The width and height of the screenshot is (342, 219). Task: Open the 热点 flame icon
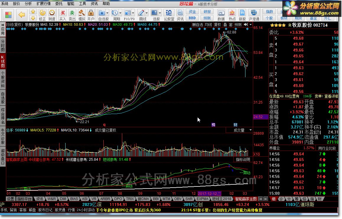click(x=232, y=13)
